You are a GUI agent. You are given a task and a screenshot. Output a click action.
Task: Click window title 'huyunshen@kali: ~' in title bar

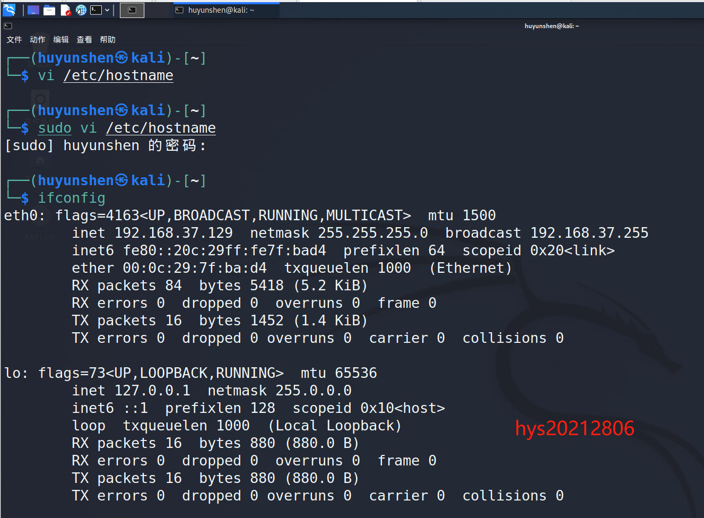click(x=552, y=26)
